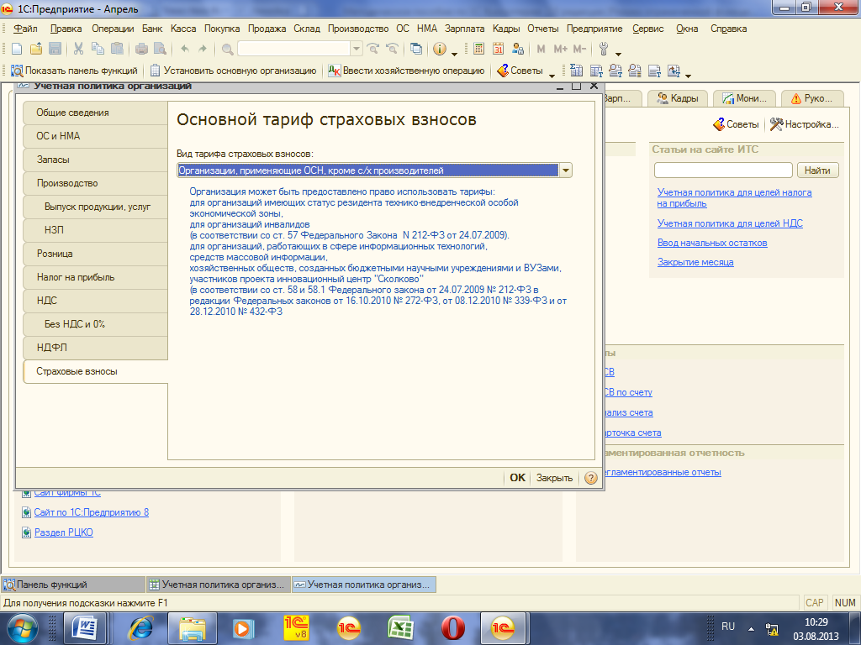Click the Print preview icon
Screen dimensions: 861x645
pyautogui.click(x=160, y=49)
